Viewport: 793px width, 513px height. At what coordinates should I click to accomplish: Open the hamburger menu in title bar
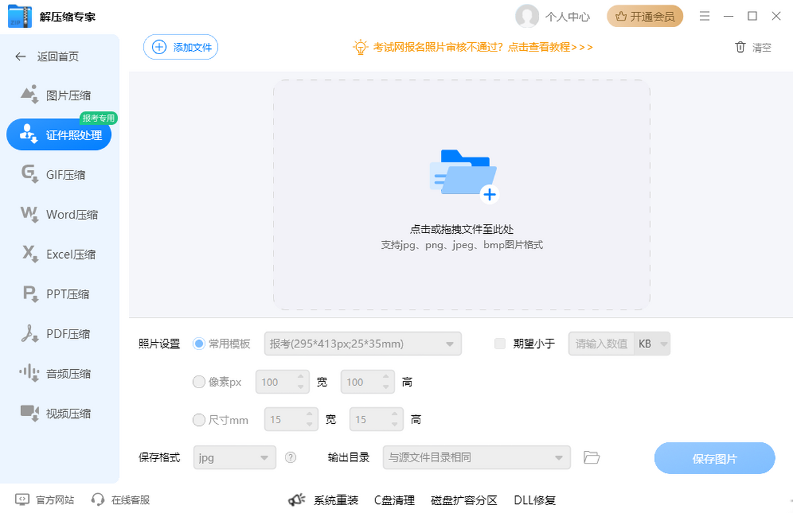pyautogui.click(x=704, y=16)
